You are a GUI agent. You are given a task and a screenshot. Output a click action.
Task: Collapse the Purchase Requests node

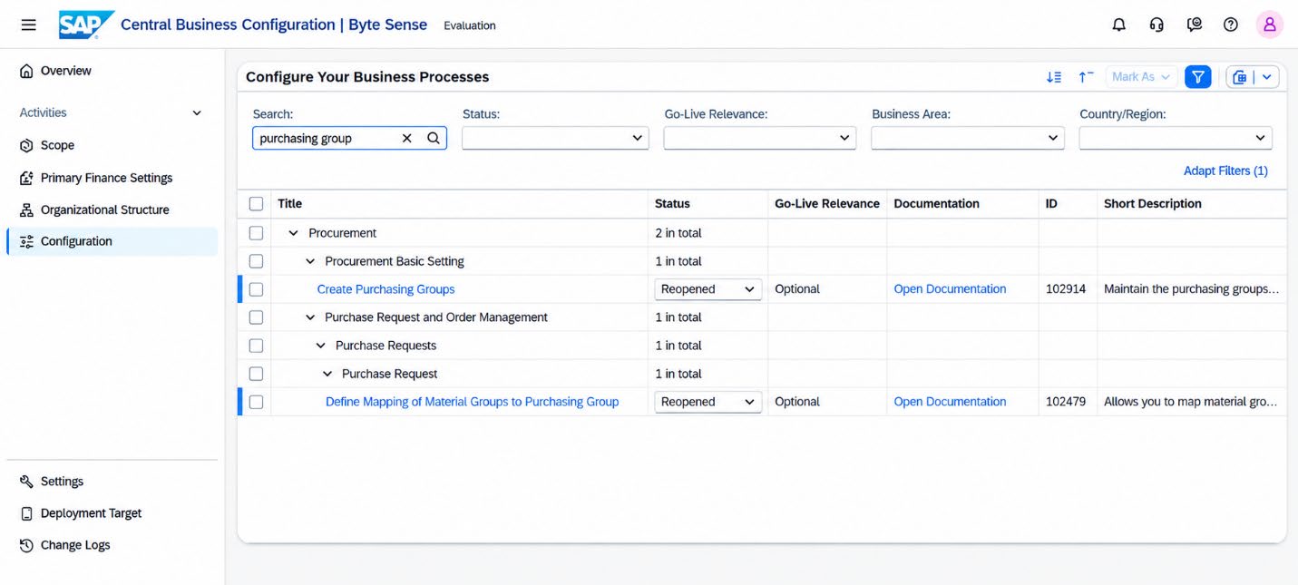coord(320,346)
